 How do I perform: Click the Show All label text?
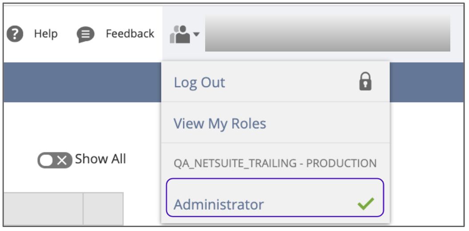point(101,159)
